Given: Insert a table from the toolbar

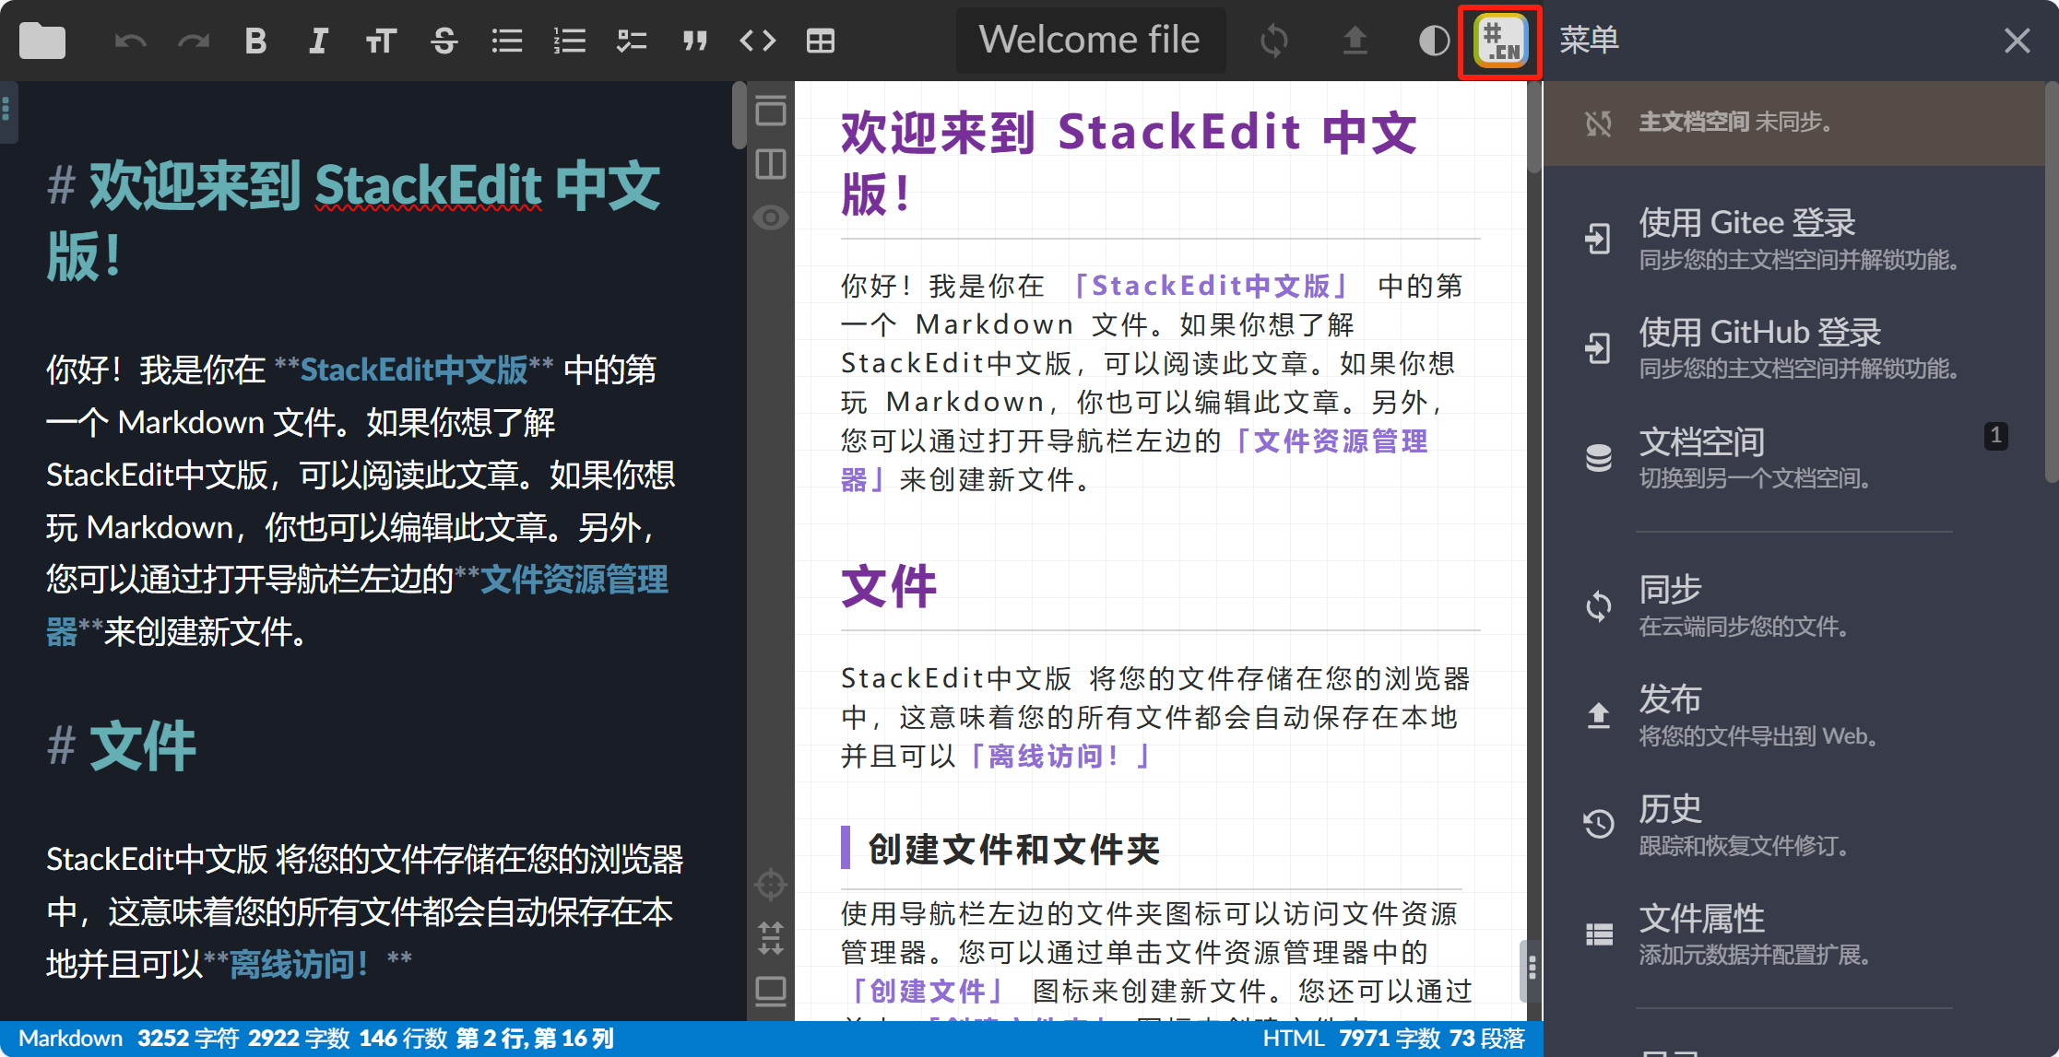Looking at the screenshot, I should click(820, 41).
